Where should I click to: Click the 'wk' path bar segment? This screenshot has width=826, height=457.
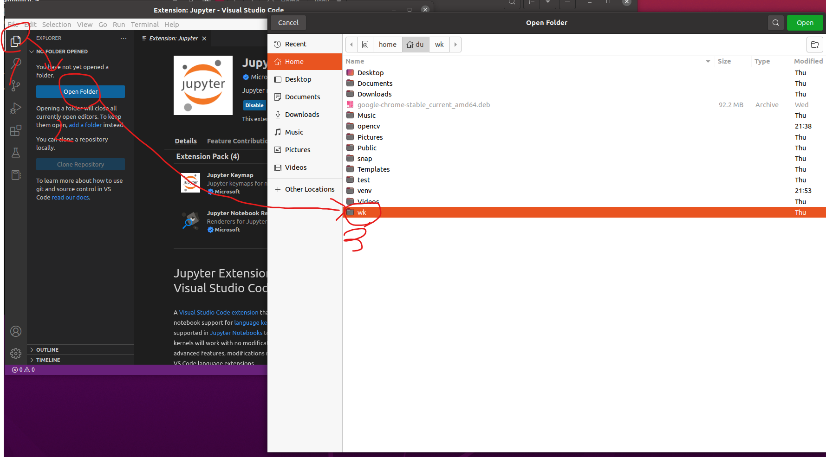(x=439, y=45)
